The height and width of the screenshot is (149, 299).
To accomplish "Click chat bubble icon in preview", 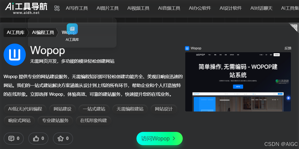I will tap(288, 98).
